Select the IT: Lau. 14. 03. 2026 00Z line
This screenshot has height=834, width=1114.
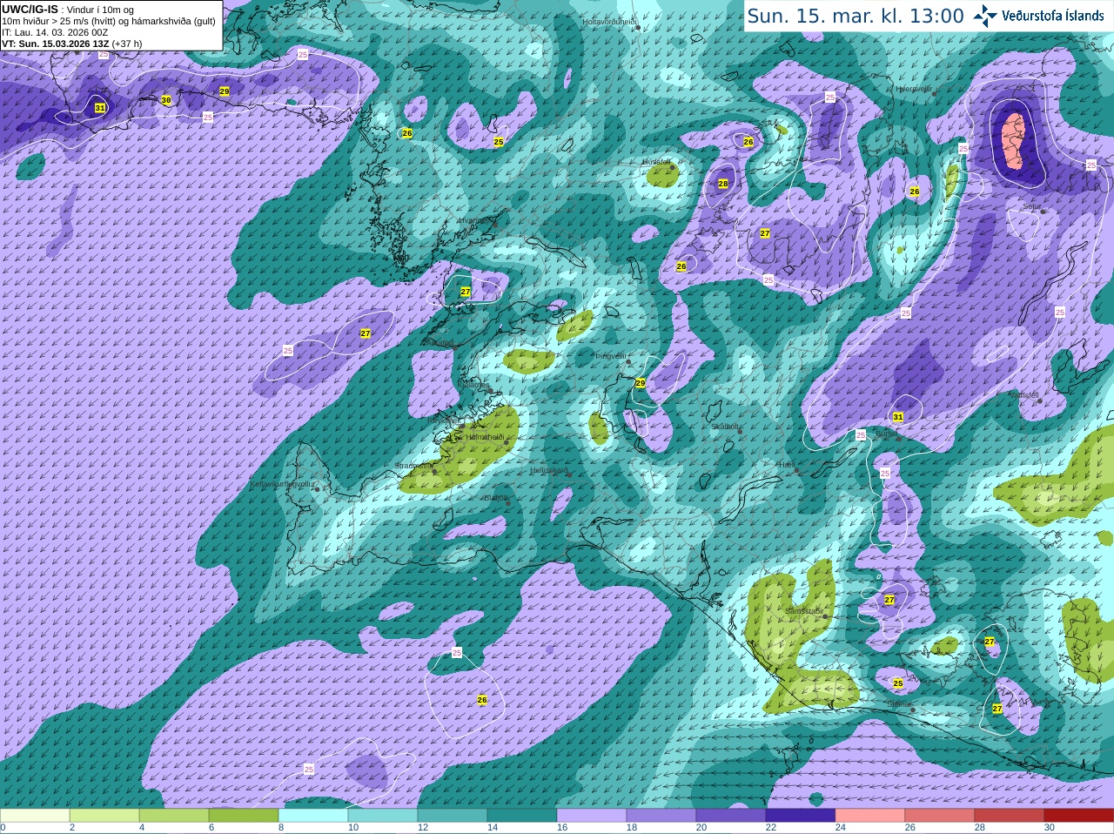(x=55, y=32)
